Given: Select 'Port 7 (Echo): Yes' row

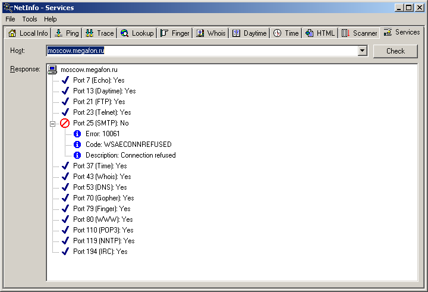Looking at the screenshot, I should click(x=99, y=80).
